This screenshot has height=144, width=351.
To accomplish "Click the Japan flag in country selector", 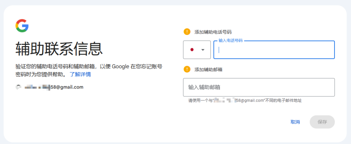I will pyautogui.click(x=192, y=50).
